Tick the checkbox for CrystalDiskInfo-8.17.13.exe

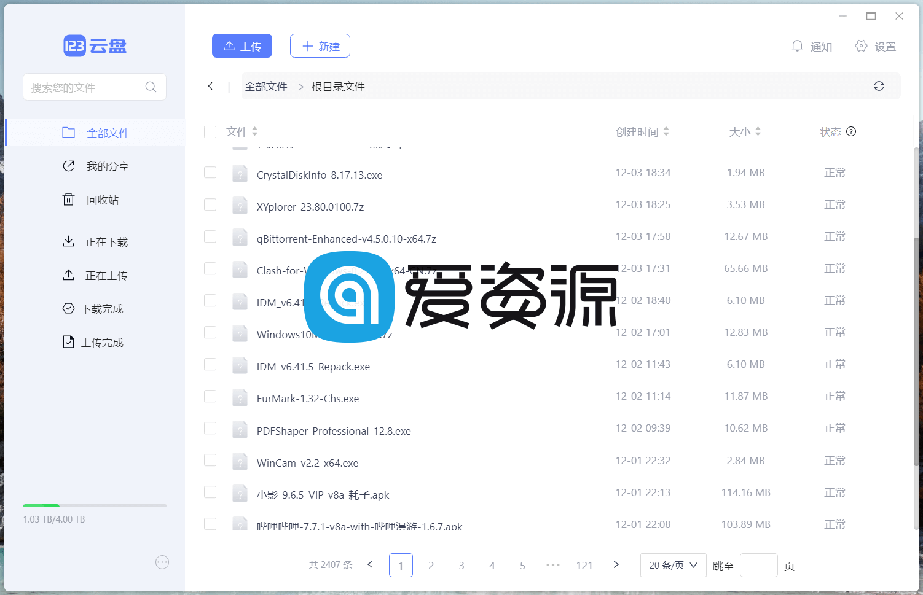coord(210,173)
